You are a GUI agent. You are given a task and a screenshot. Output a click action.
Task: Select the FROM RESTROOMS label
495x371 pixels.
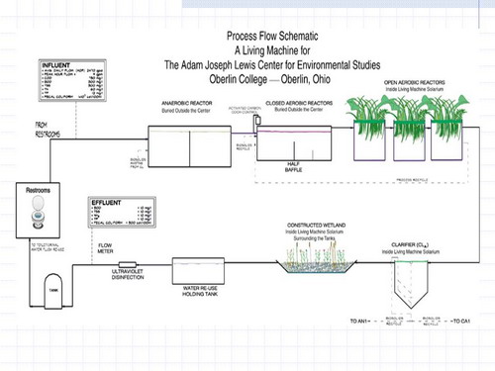[48, 130]
